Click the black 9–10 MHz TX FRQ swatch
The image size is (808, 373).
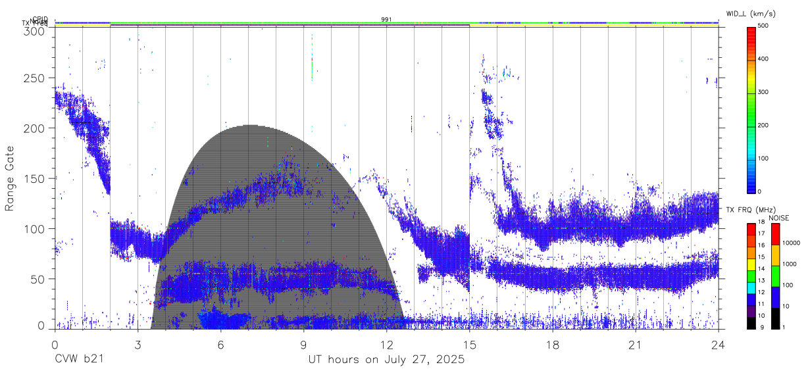pos(751,323)
